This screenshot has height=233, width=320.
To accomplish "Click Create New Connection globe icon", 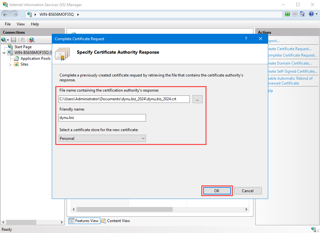I will pyautogui.click(x=4, y=40).
